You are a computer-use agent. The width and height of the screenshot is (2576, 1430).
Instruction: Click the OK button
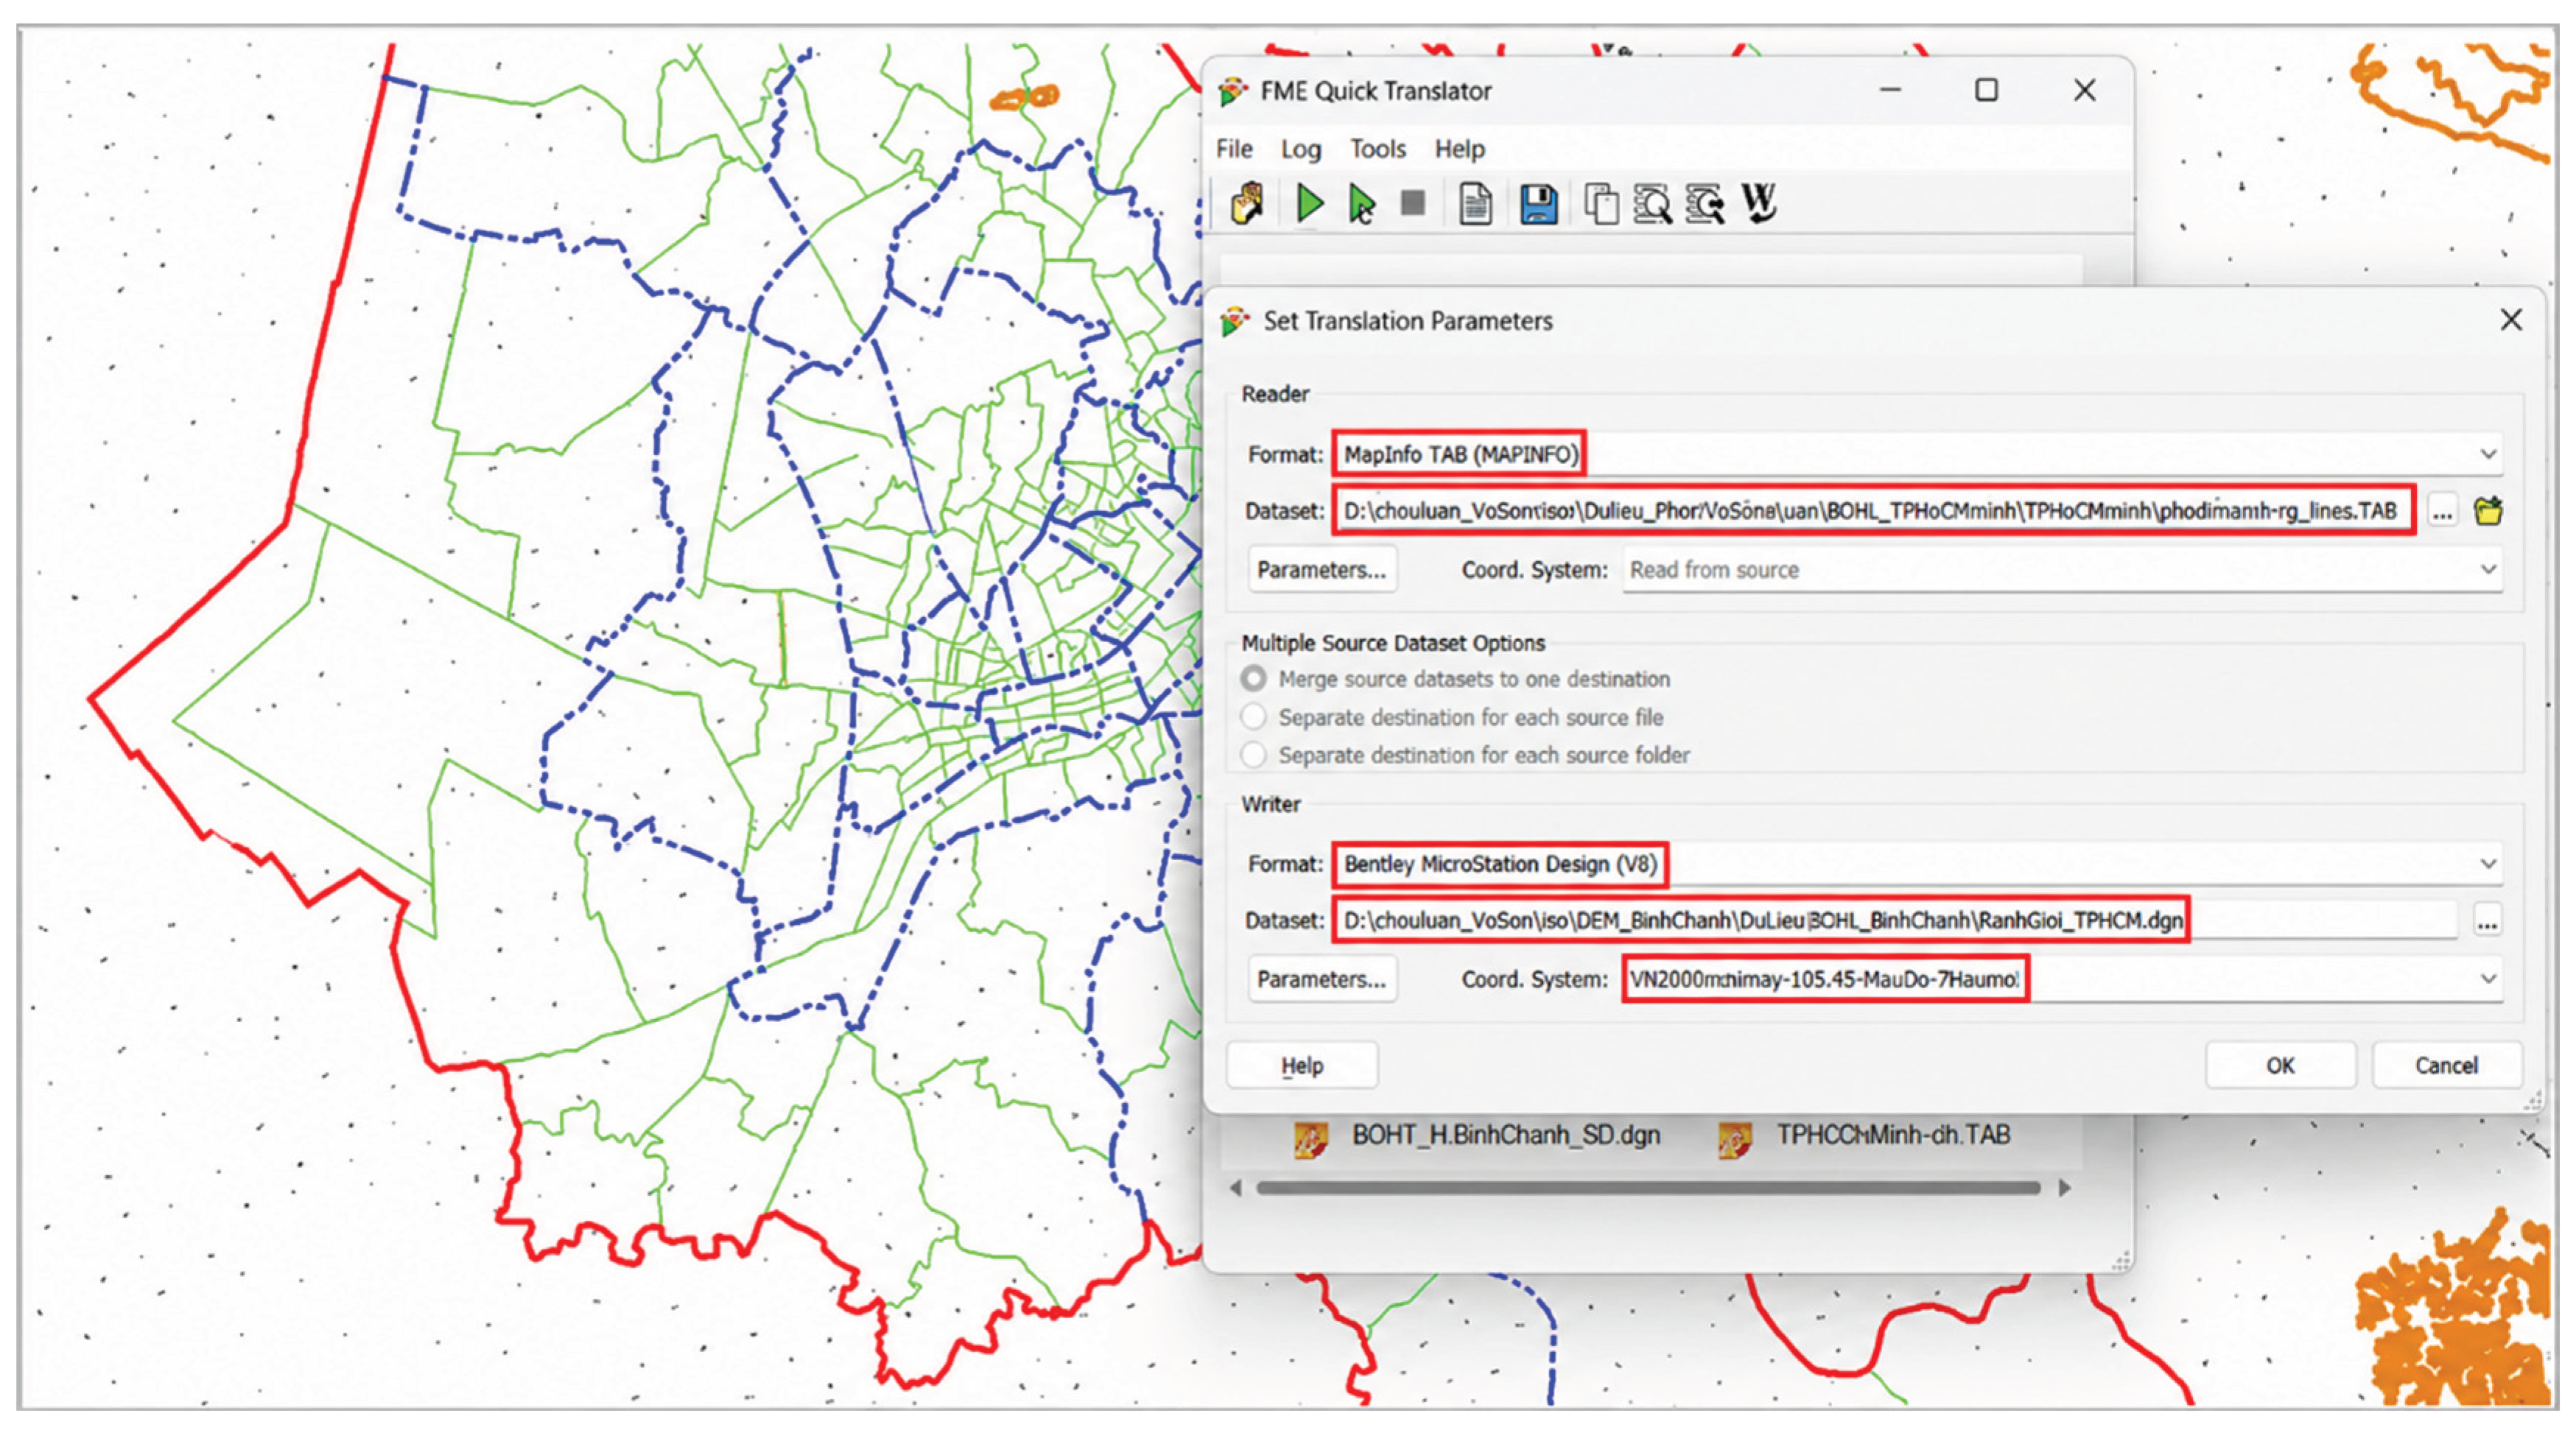coord(2280,1066)
